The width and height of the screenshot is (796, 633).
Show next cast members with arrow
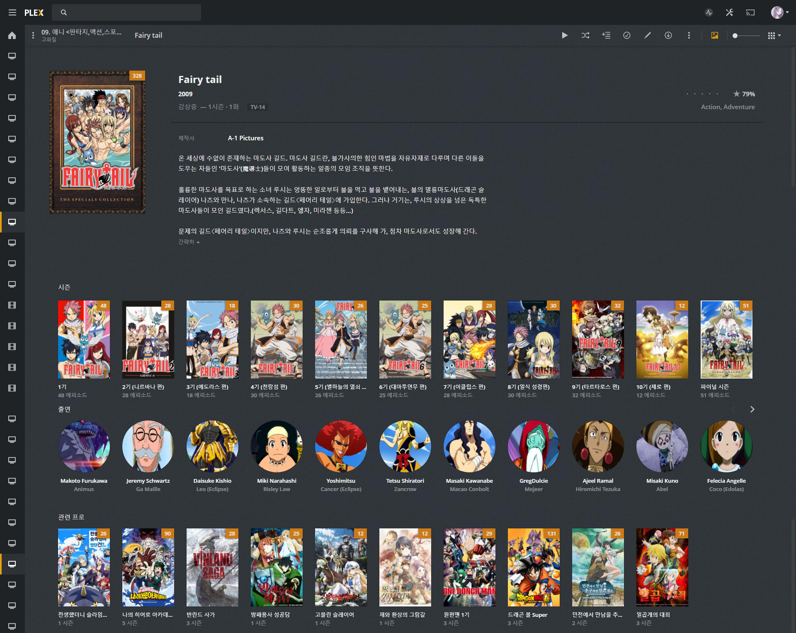[x=752, y=409]
